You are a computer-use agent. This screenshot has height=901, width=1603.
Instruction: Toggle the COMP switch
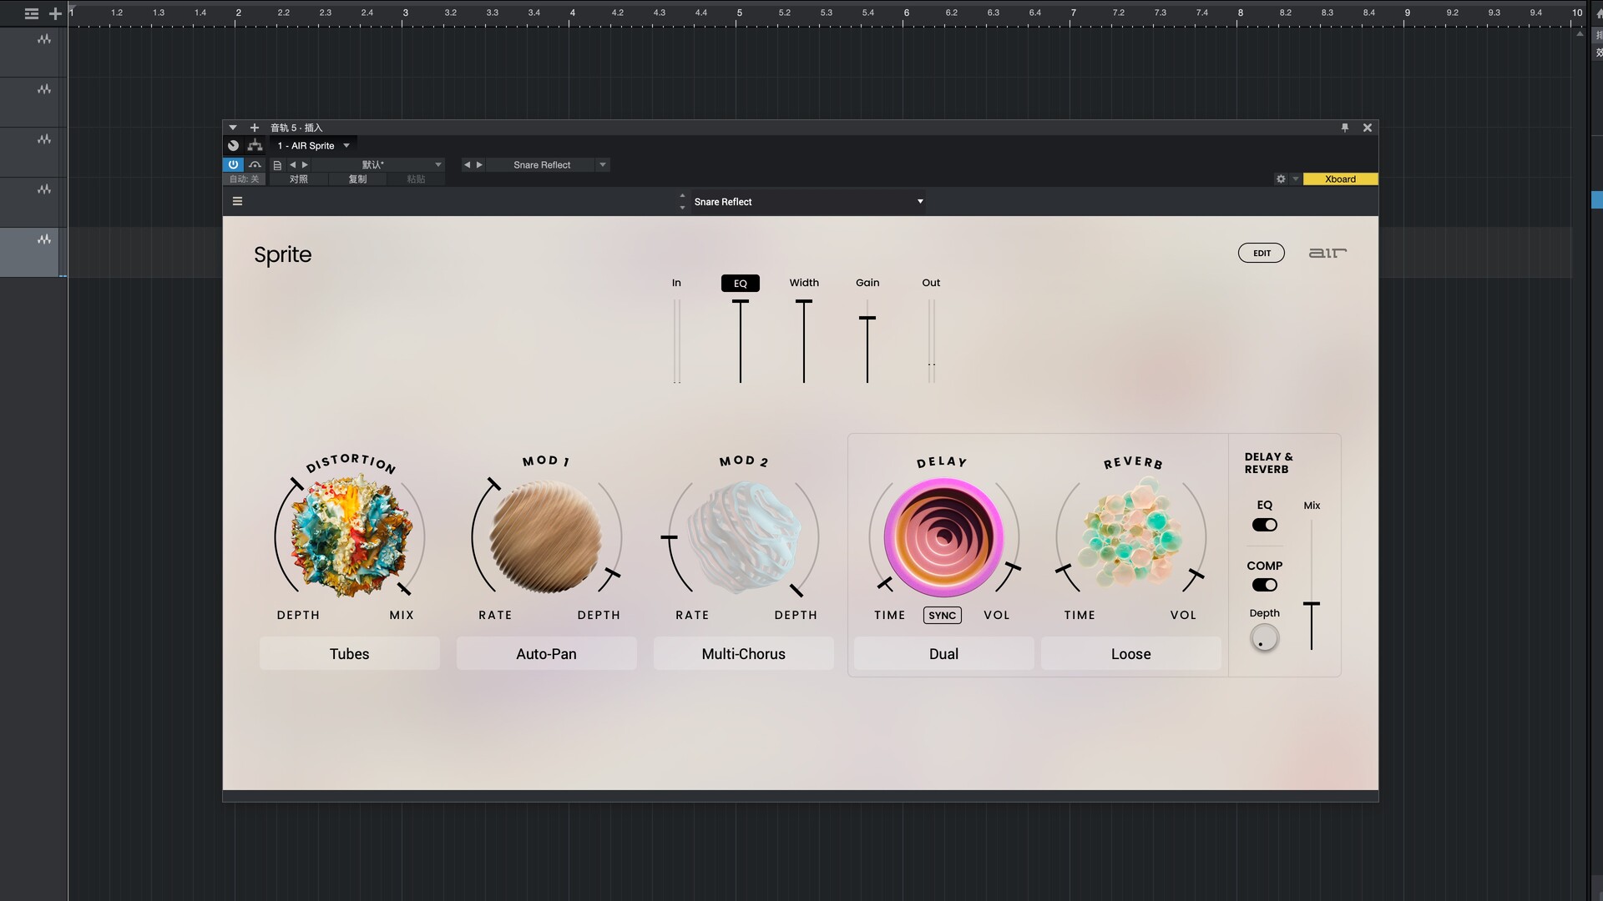[x=1264, y=585]
